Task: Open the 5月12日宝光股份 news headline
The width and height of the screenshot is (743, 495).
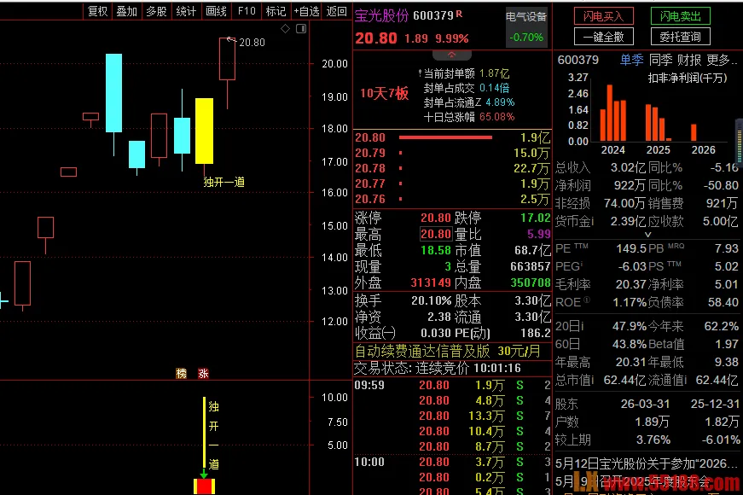Action: 647,463
